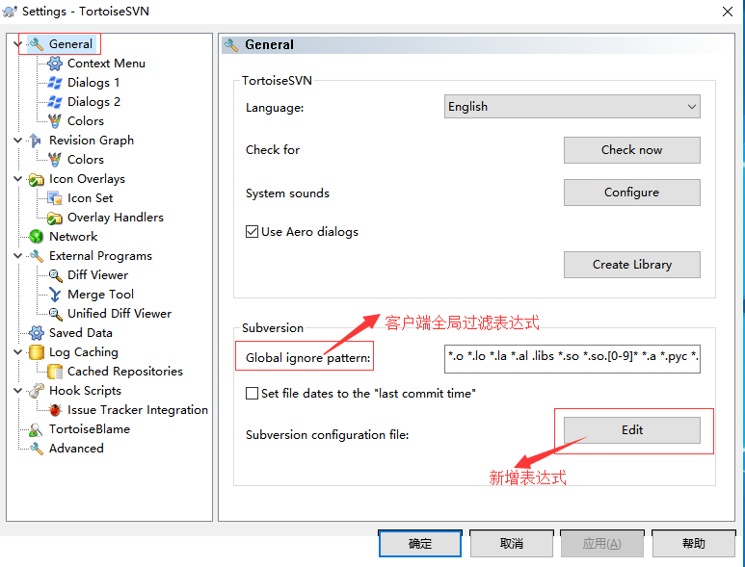Close the Settings window
Viewport: 745px width, 567px height.
pos(728,12)
